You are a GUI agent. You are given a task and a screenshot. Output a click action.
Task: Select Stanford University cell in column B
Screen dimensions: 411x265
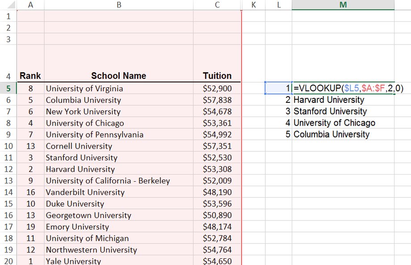coord(119,158)
